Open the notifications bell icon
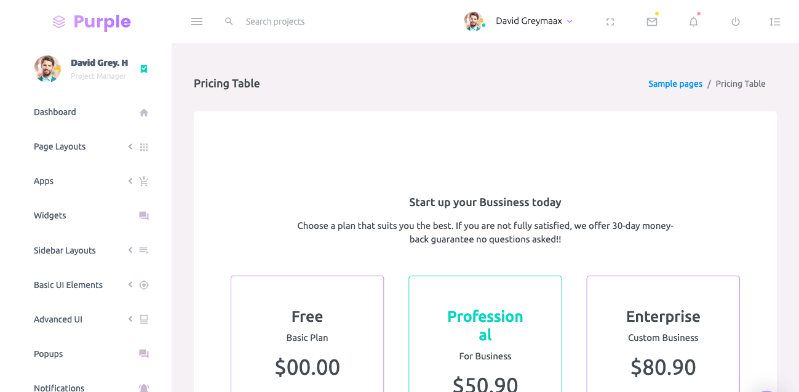The image size is (799, 392). [694, 22]
